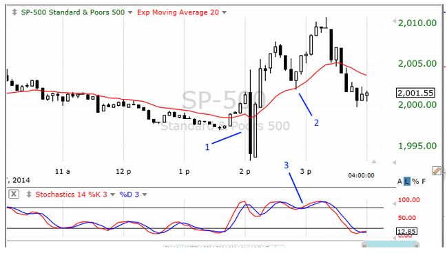Click the 3 p time axis label

click(306, 172)
